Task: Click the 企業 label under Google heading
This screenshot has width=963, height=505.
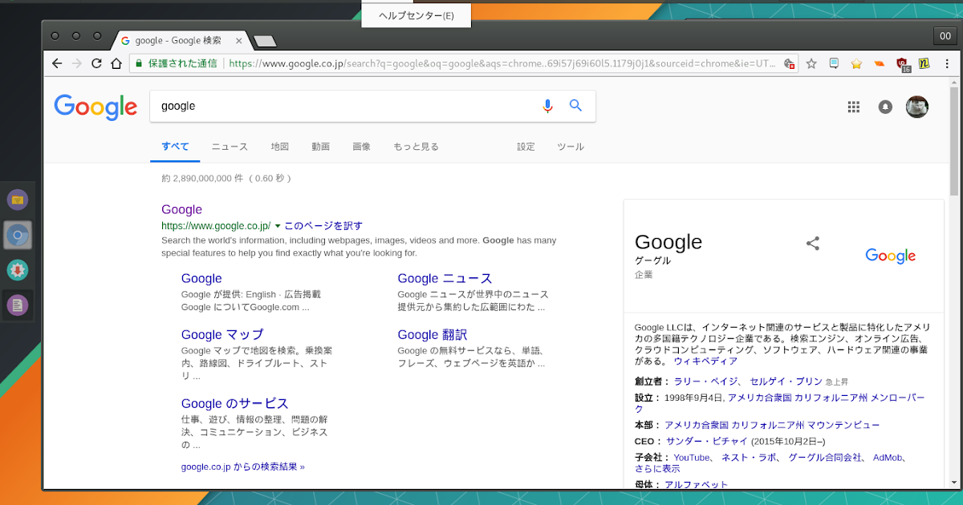Action: [x=644, y=274]
